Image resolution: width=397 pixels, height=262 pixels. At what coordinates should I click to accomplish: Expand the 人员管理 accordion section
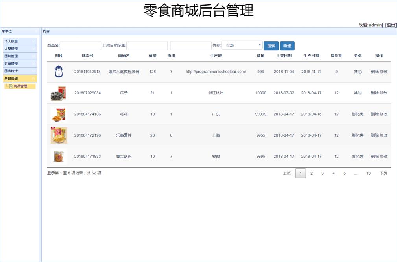coord(20,49)
